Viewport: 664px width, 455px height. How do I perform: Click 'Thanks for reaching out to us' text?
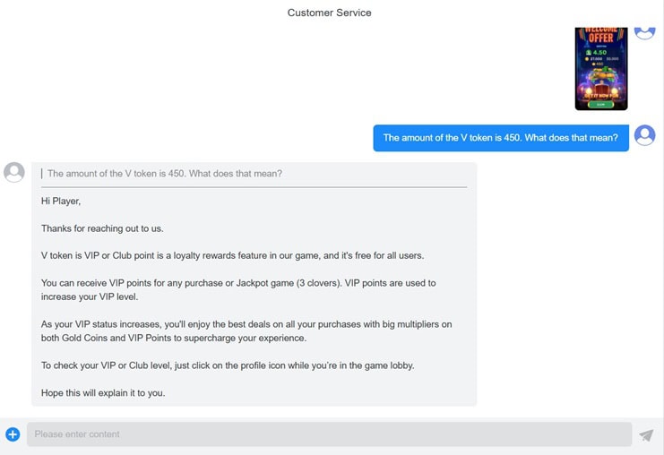(x=102, y=228)
